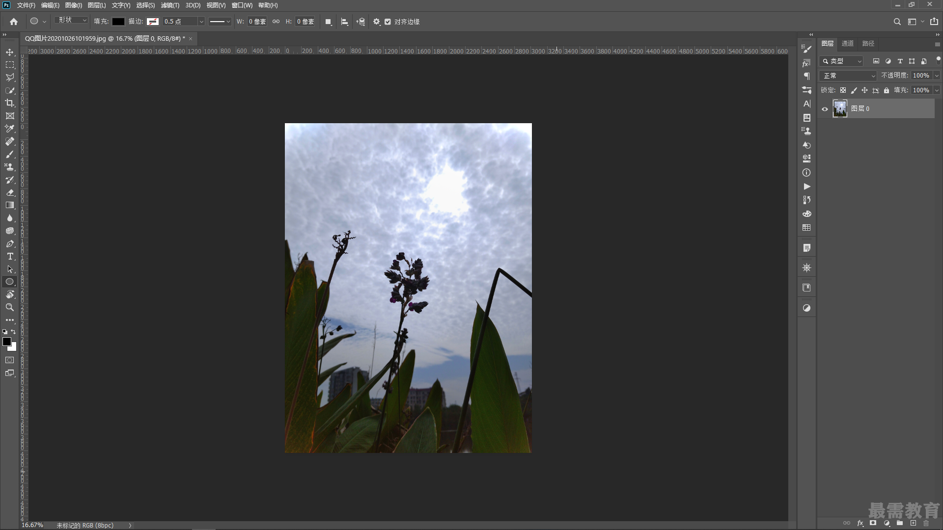Toggle layer filtering on/off switch
This screenshot has width=943, height=530.
point(938,59)
